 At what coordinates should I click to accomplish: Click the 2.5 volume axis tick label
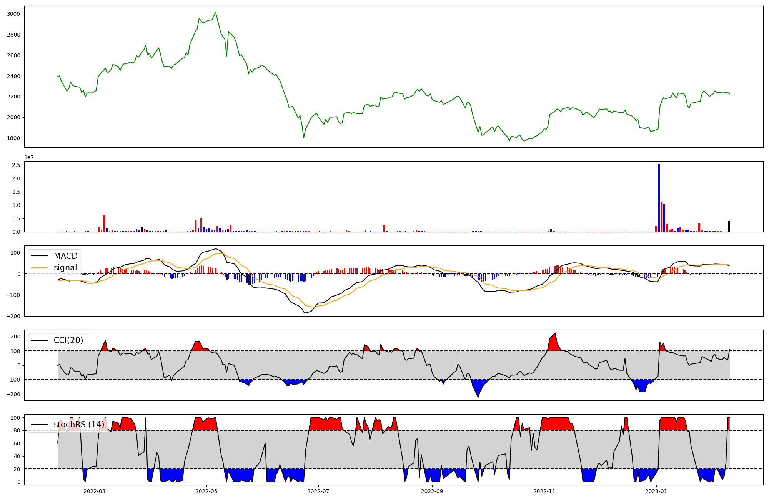click(x=17, y=165)
